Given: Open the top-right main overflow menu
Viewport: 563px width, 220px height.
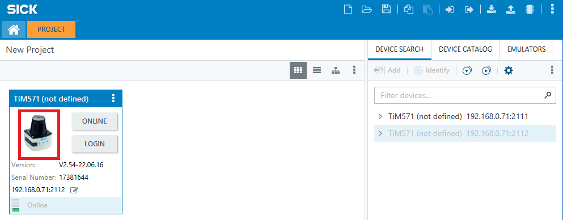Looking at the screenshot, I should click(552, 10).
